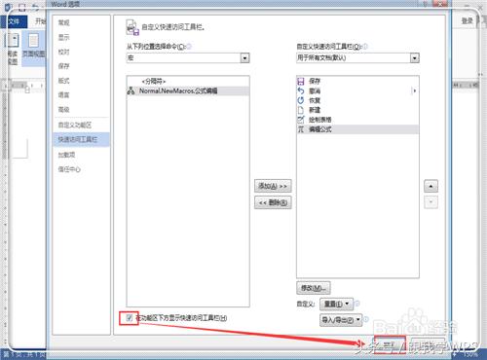The height and width of the screenshot is (360, 487).
Task: Open the 保存 (Save) options category
Action: coord(63,66)
